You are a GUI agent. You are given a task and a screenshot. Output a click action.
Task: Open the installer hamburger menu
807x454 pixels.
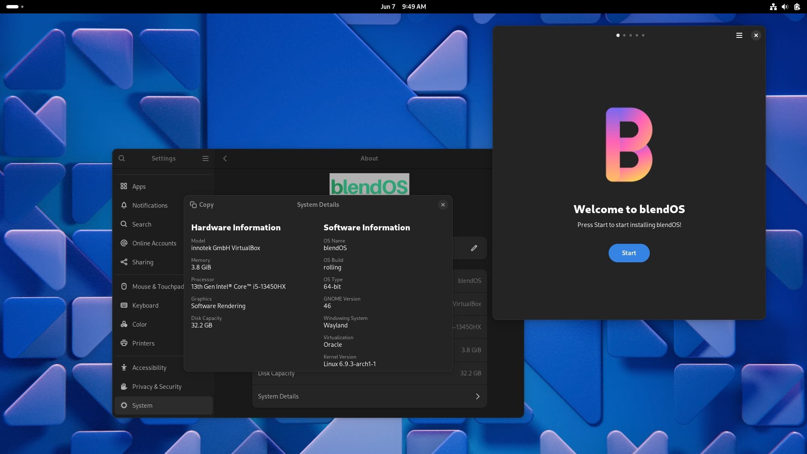[x=739, y=35]
